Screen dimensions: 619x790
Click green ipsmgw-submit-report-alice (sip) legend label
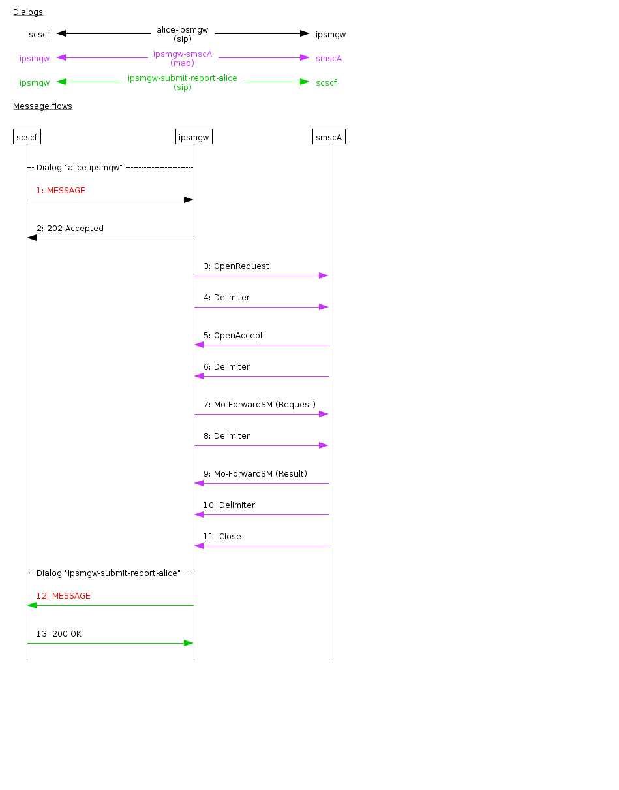coord(183,83)
